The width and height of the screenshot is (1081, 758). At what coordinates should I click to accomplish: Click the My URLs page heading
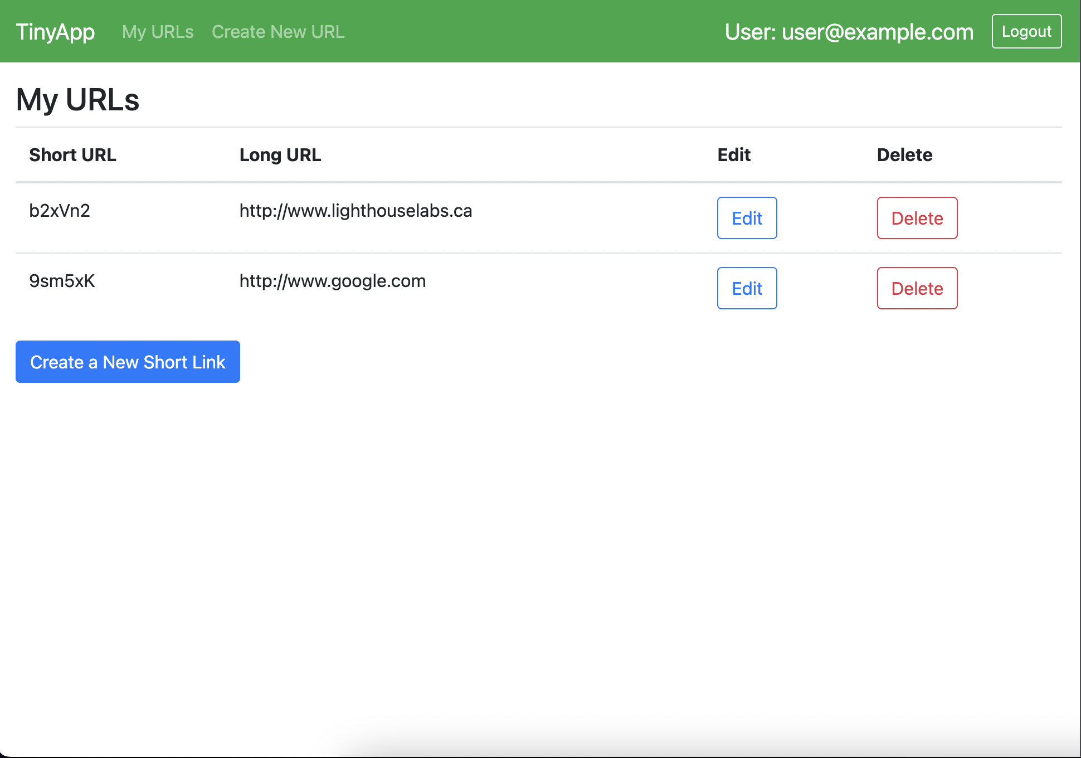pyautogui.click(x=77, y=100)
